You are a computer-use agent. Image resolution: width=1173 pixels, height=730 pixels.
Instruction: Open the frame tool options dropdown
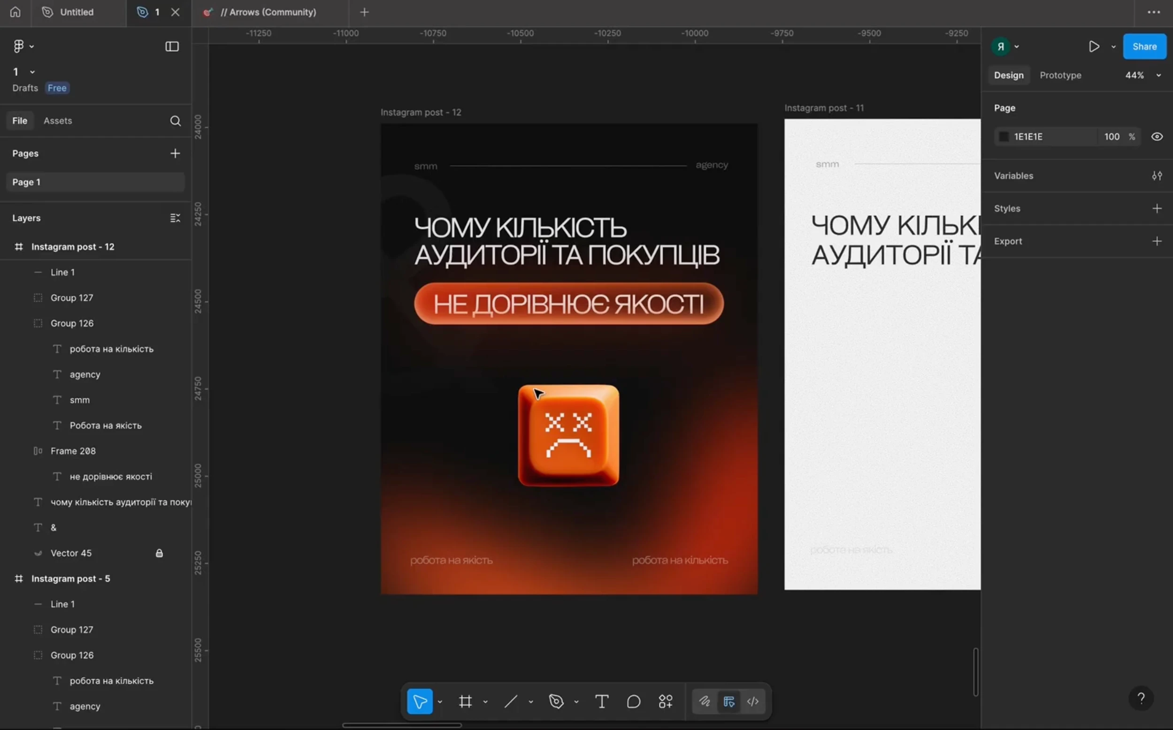tap(485, 701)
